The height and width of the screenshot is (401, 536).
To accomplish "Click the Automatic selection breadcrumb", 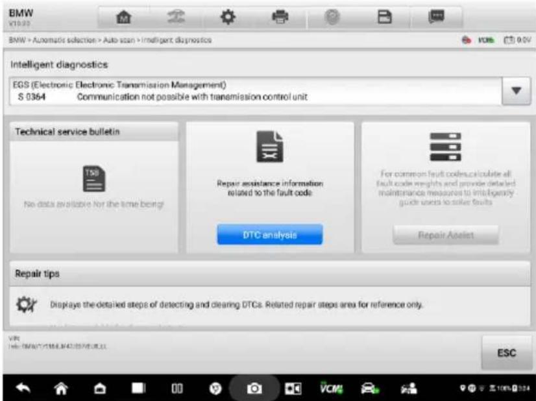I will pos(64,40).
